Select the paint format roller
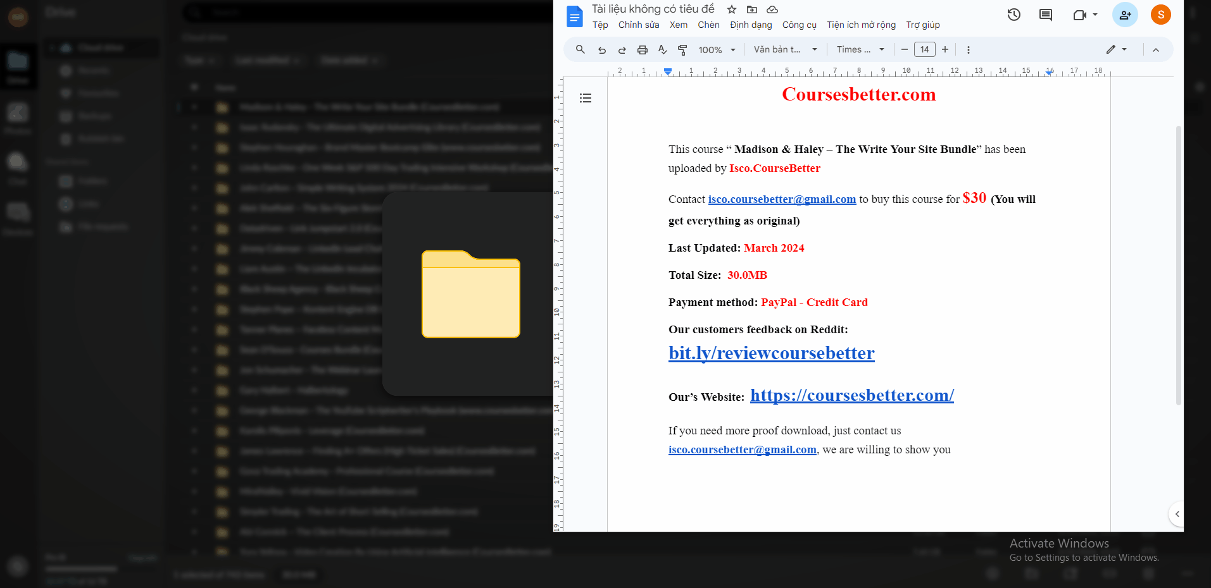Image resolution: width=1211 pixels, height=588 pixels. point(682,50)
